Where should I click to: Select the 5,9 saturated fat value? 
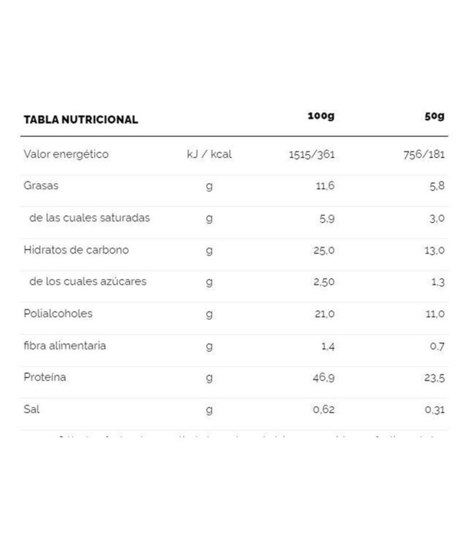[x=325, y=218]
